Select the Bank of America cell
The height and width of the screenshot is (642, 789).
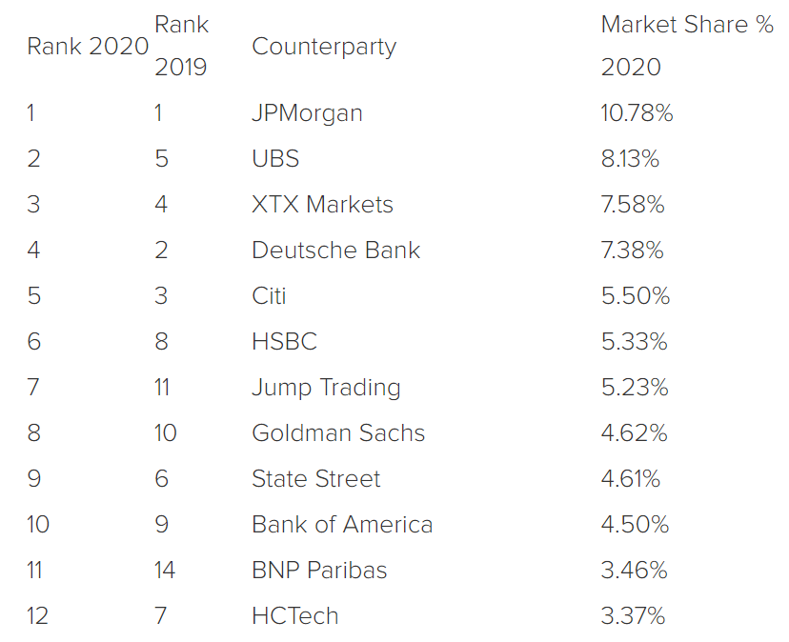(x=342, y=525)
